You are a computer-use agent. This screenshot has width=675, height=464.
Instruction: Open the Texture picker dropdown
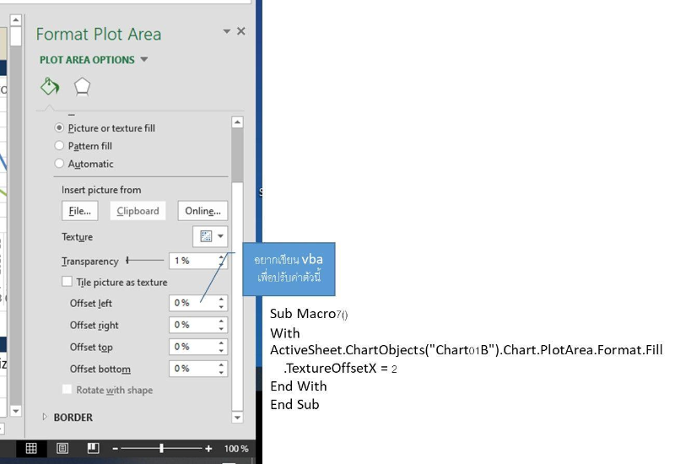pyautogui.click(x=209, y=237)
